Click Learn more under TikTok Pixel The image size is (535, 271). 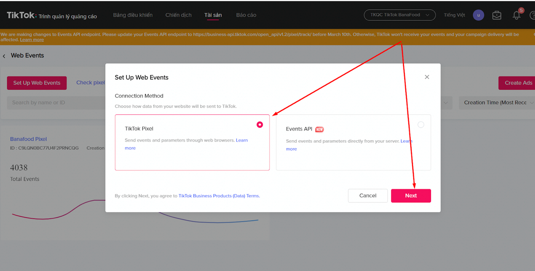click(x=242, y=141)
